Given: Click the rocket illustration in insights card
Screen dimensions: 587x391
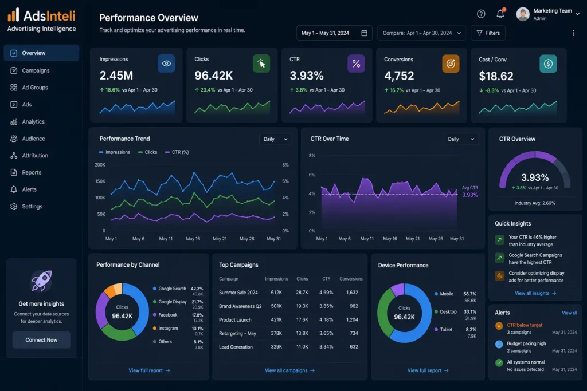Looking at the screenshot, I should pos(41,281).
